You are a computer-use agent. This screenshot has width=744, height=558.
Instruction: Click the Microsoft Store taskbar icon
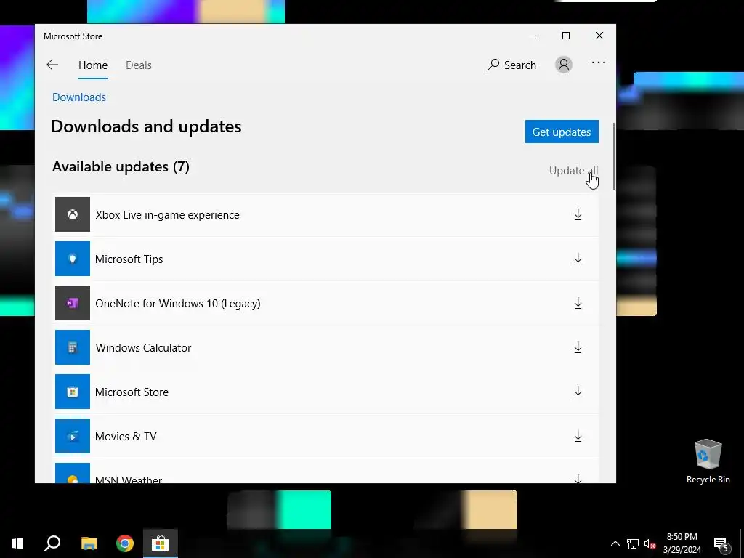tap(161, 543)
